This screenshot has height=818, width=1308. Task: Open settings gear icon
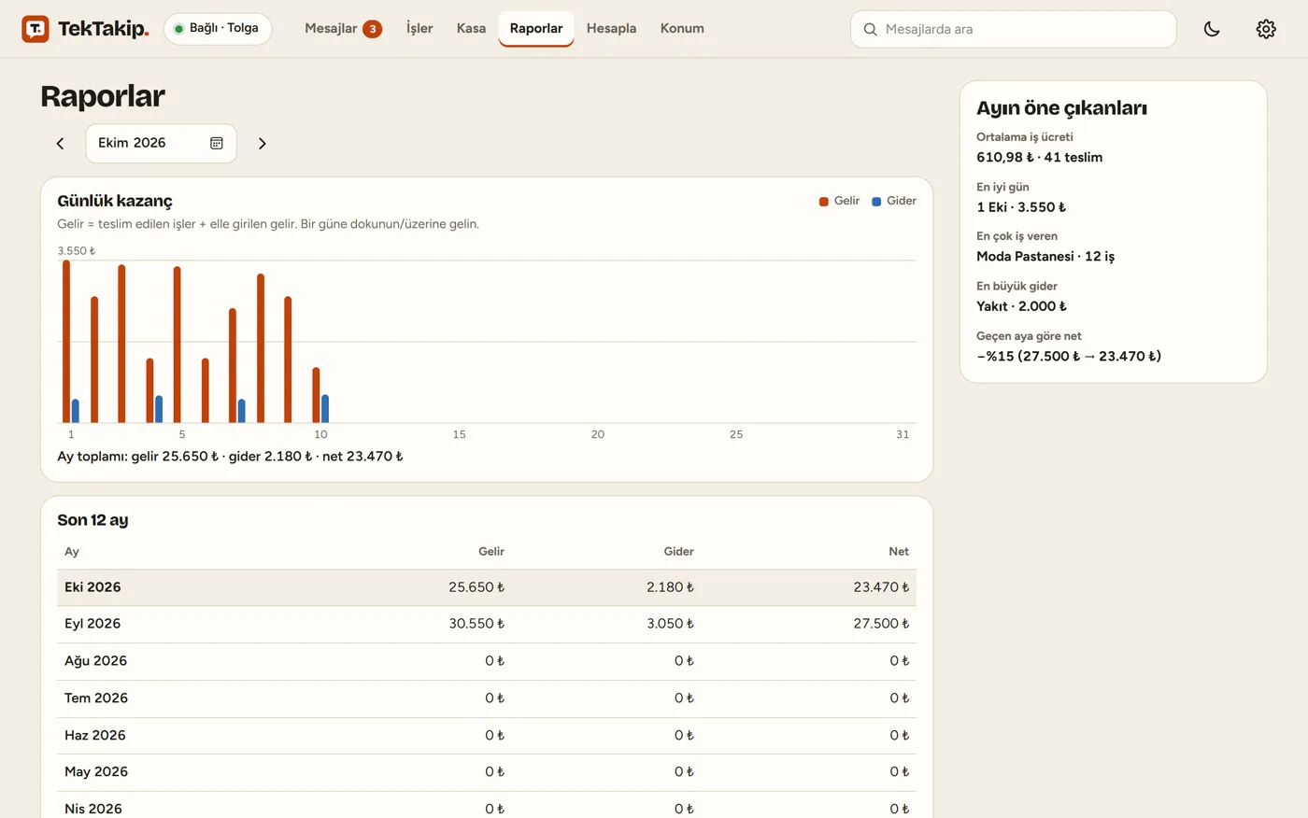1266,29
